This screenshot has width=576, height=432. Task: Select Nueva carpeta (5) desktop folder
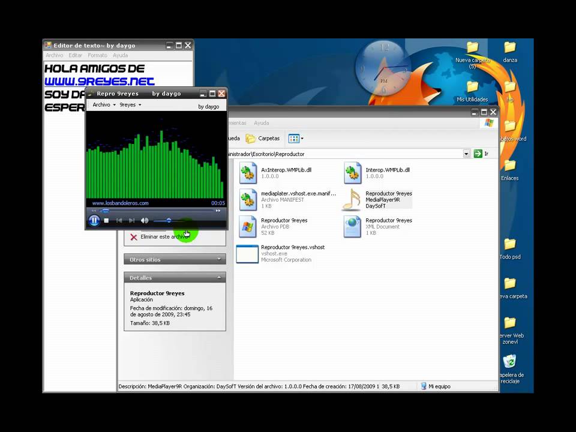(x=472, y=55)
